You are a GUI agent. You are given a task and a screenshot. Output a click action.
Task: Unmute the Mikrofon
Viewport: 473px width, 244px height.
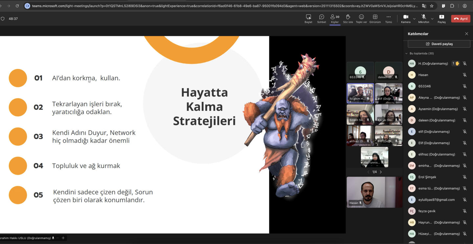point(423,18)
